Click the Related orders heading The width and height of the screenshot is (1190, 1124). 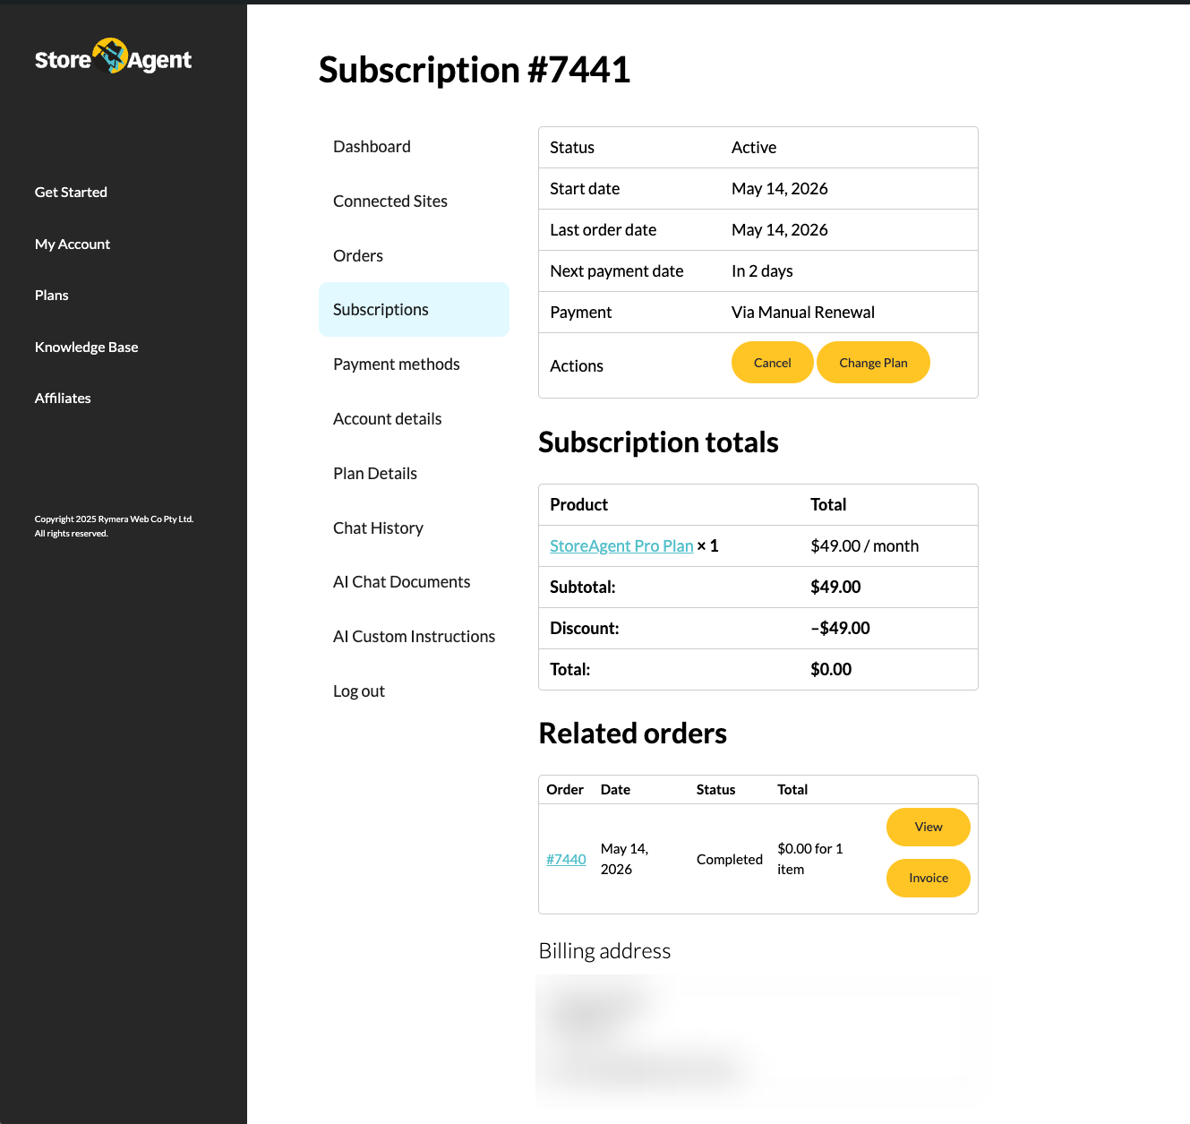click(632, 733)
